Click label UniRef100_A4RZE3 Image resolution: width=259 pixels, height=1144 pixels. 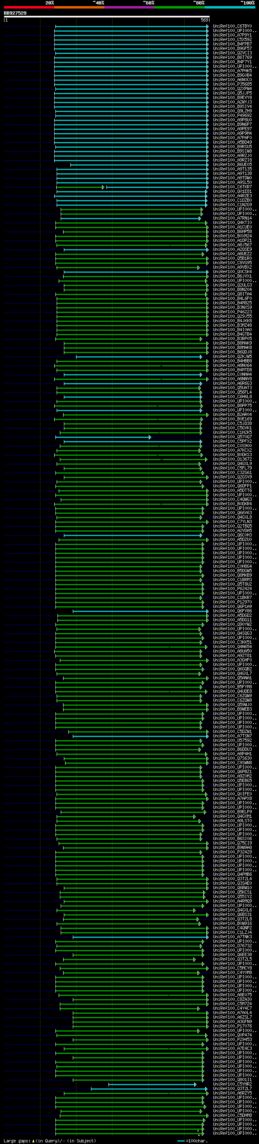pyautogui.click(x=232, y=196)
